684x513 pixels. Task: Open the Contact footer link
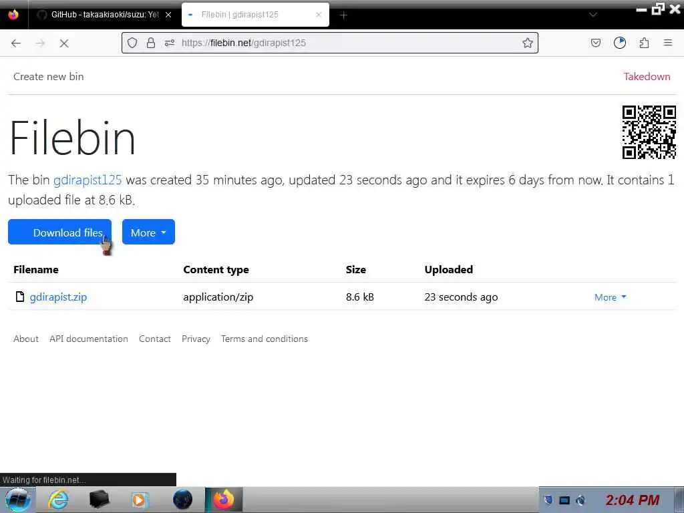tap(154, 339)
